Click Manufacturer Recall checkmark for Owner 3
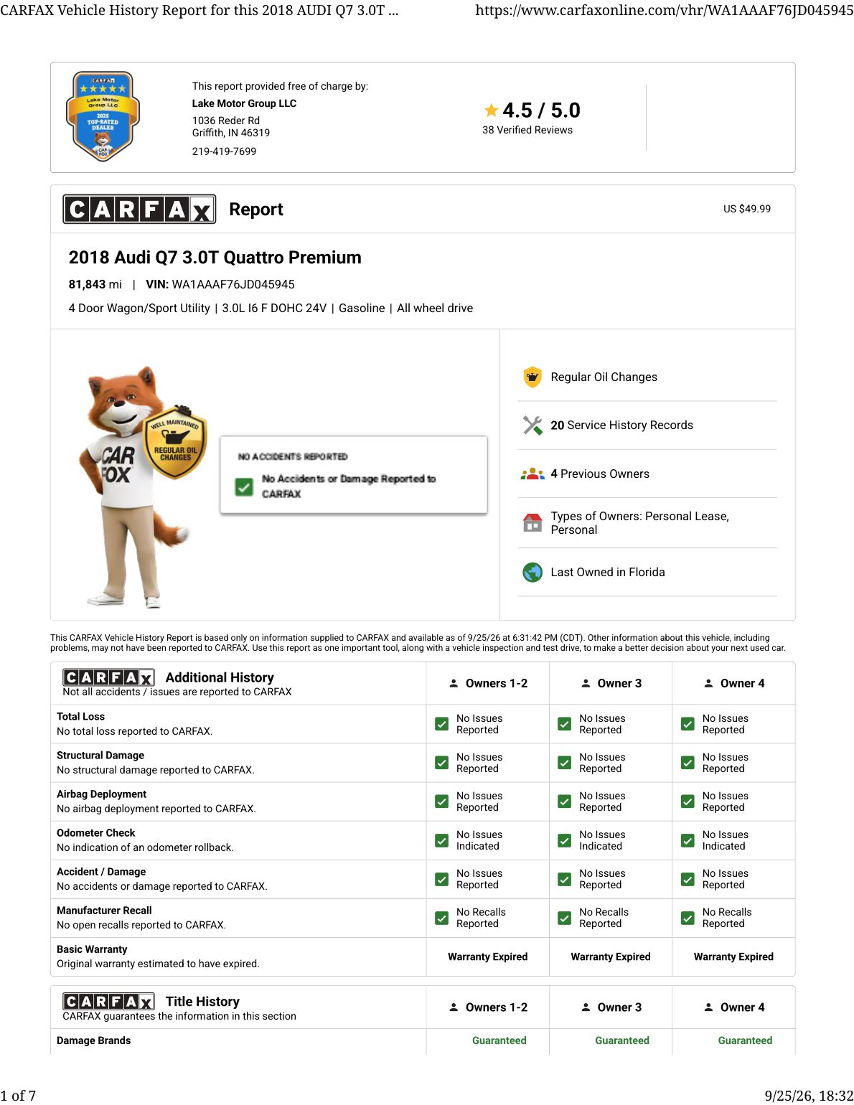Viewport: 854px width, 1105px height. pos(565,918)
